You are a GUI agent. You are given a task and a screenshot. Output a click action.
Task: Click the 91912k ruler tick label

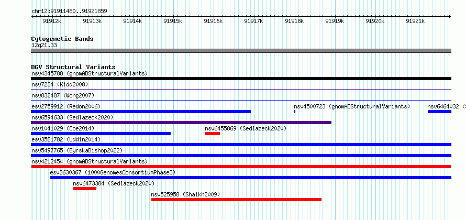52,21
